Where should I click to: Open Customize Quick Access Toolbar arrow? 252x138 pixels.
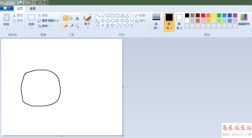(x=25, y=3)
